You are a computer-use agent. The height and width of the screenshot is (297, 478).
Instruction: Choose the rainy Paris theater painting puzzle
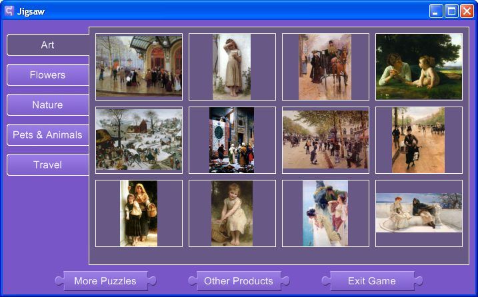click(139, 67)
